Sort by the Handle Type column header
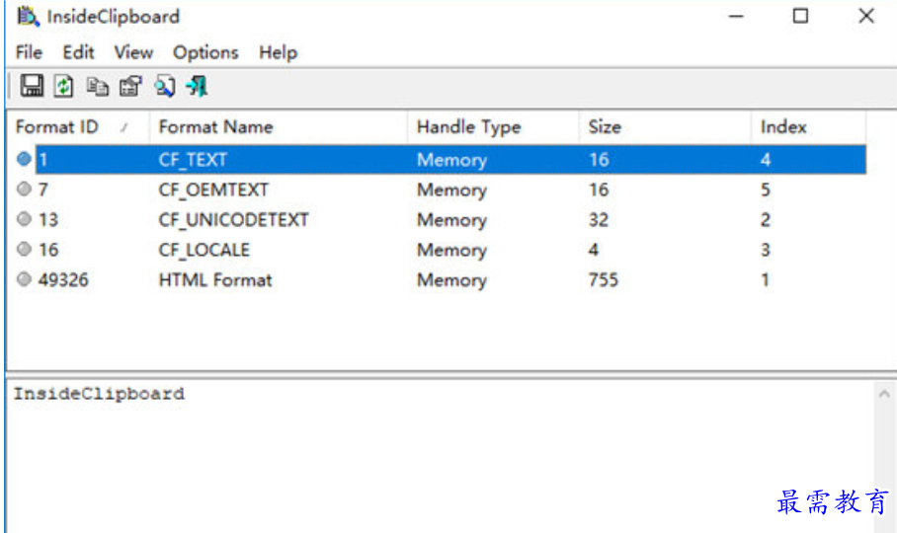 coord(494,126)
